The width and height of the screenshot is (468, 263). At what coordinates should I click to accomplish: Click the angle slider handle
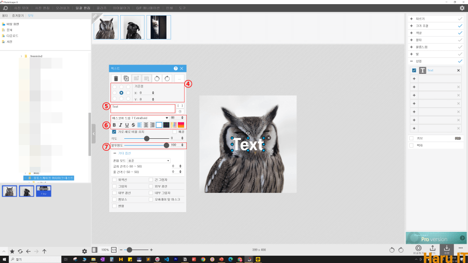(x=147, y=139)
